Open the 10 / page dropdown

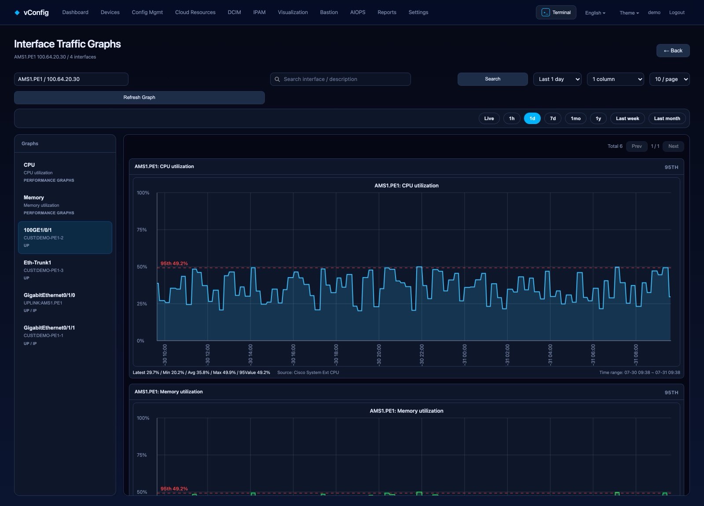coord(669,79)
